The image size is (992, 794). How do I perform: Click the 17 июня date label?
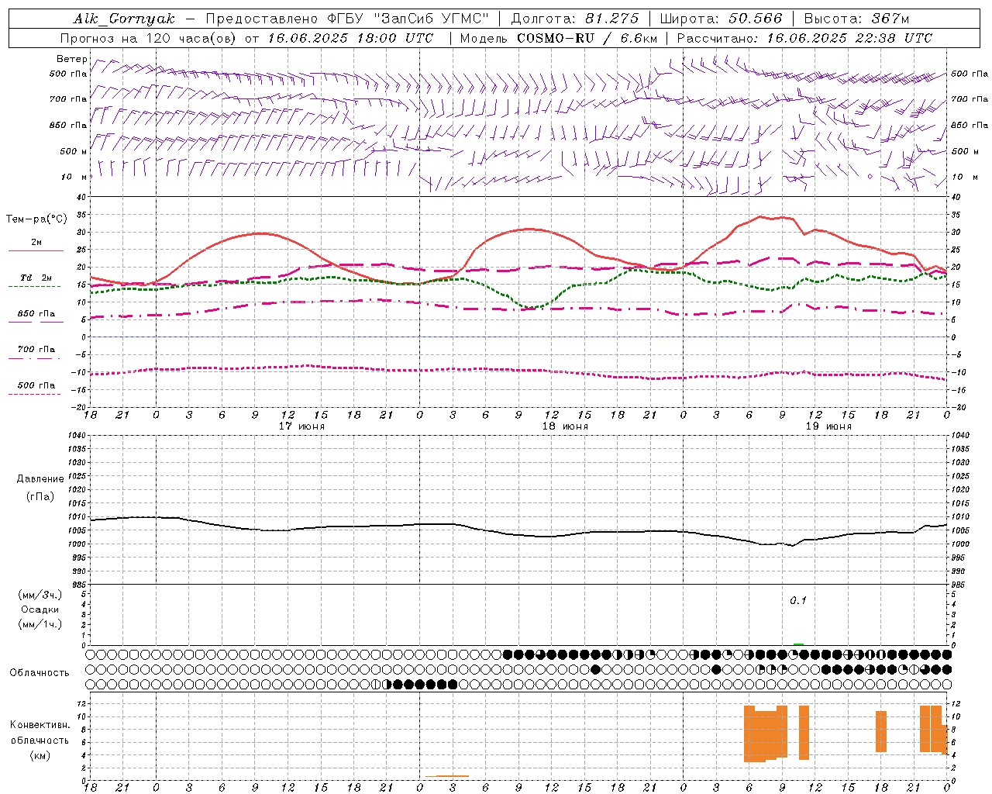[301, 426]
